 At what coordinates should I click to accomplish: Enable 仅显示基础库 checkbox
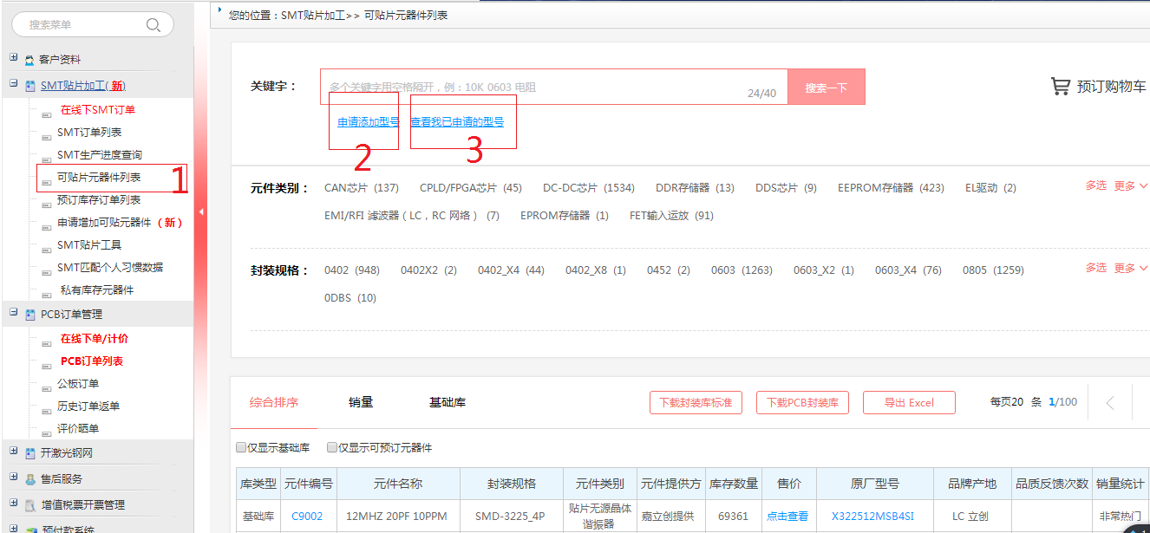click(241, 448)
